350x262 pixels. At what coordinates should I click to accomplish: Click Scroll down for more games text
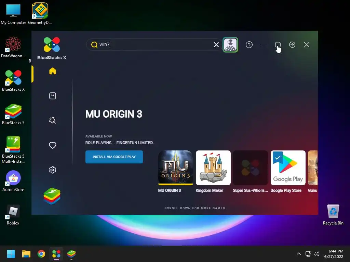click(x=194, y=208)
